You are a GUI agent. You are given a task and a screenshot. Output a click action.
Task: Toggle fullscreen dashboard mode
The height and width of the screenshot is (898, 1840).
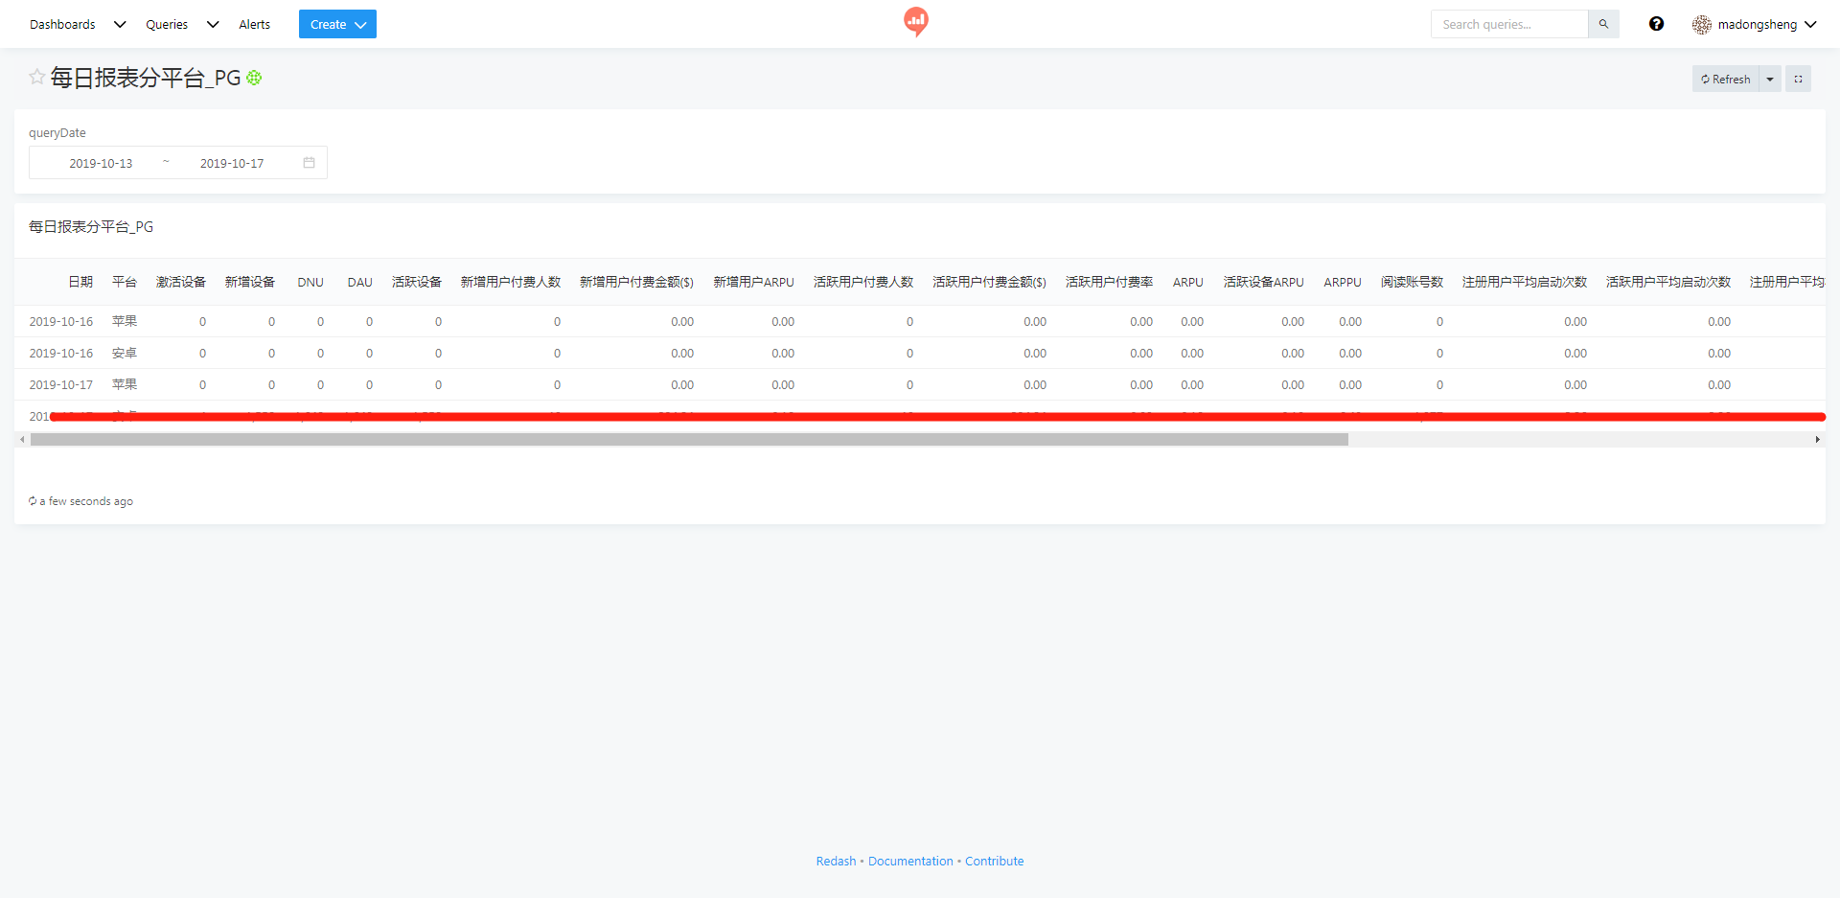1798,80
